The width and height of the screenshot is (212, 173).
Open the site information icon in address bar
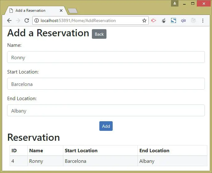36,20
